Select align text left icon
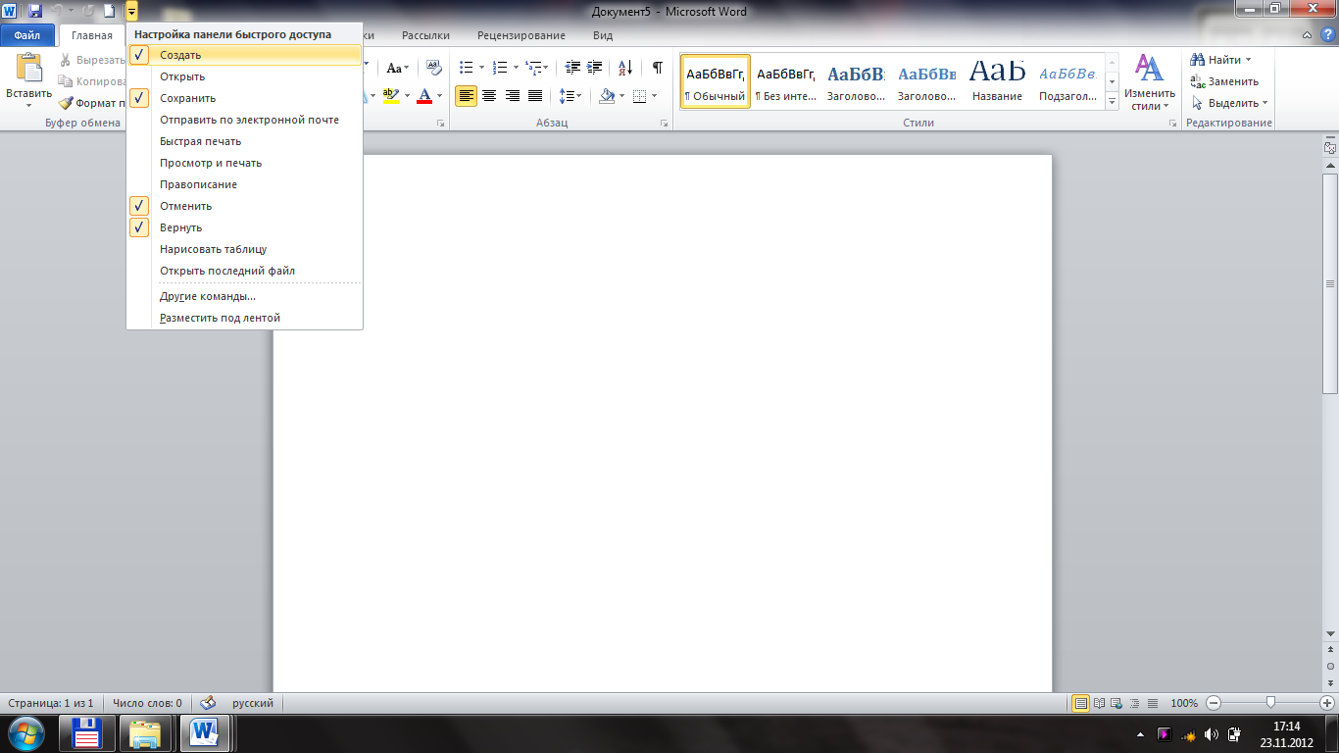The height and width of the screenshot is (753, 1339). point(467,96)
